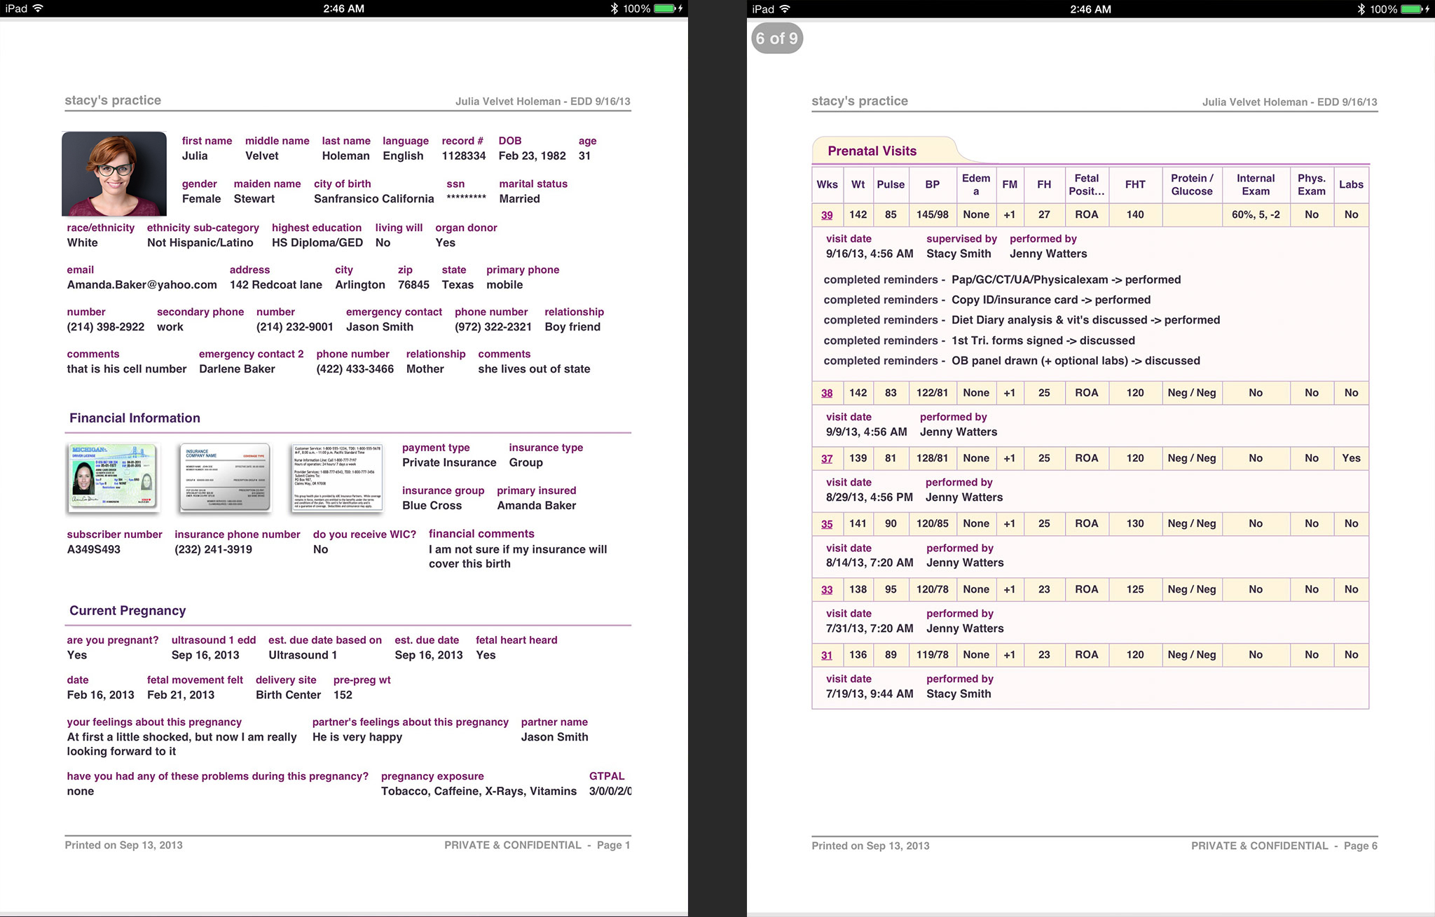
Task: Open the week 39 prenatal visit link
Action: coord(827,215)
